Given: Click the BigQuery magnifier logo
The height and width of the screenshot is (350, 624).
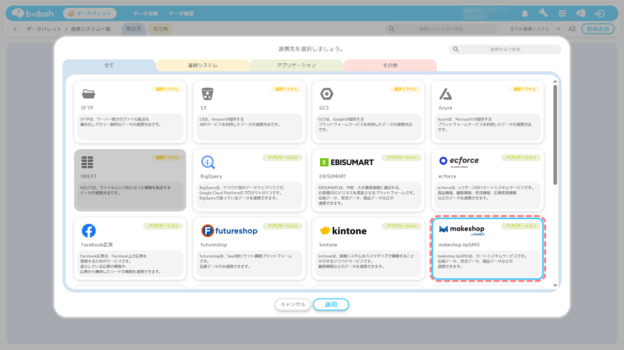Looking at the screenshot, I should pyautogui.click(x=208, y=162).
